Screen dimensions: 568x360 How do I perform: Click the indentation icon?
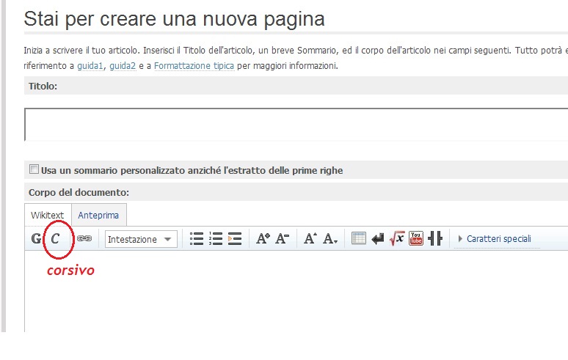[x=235, y=239]
